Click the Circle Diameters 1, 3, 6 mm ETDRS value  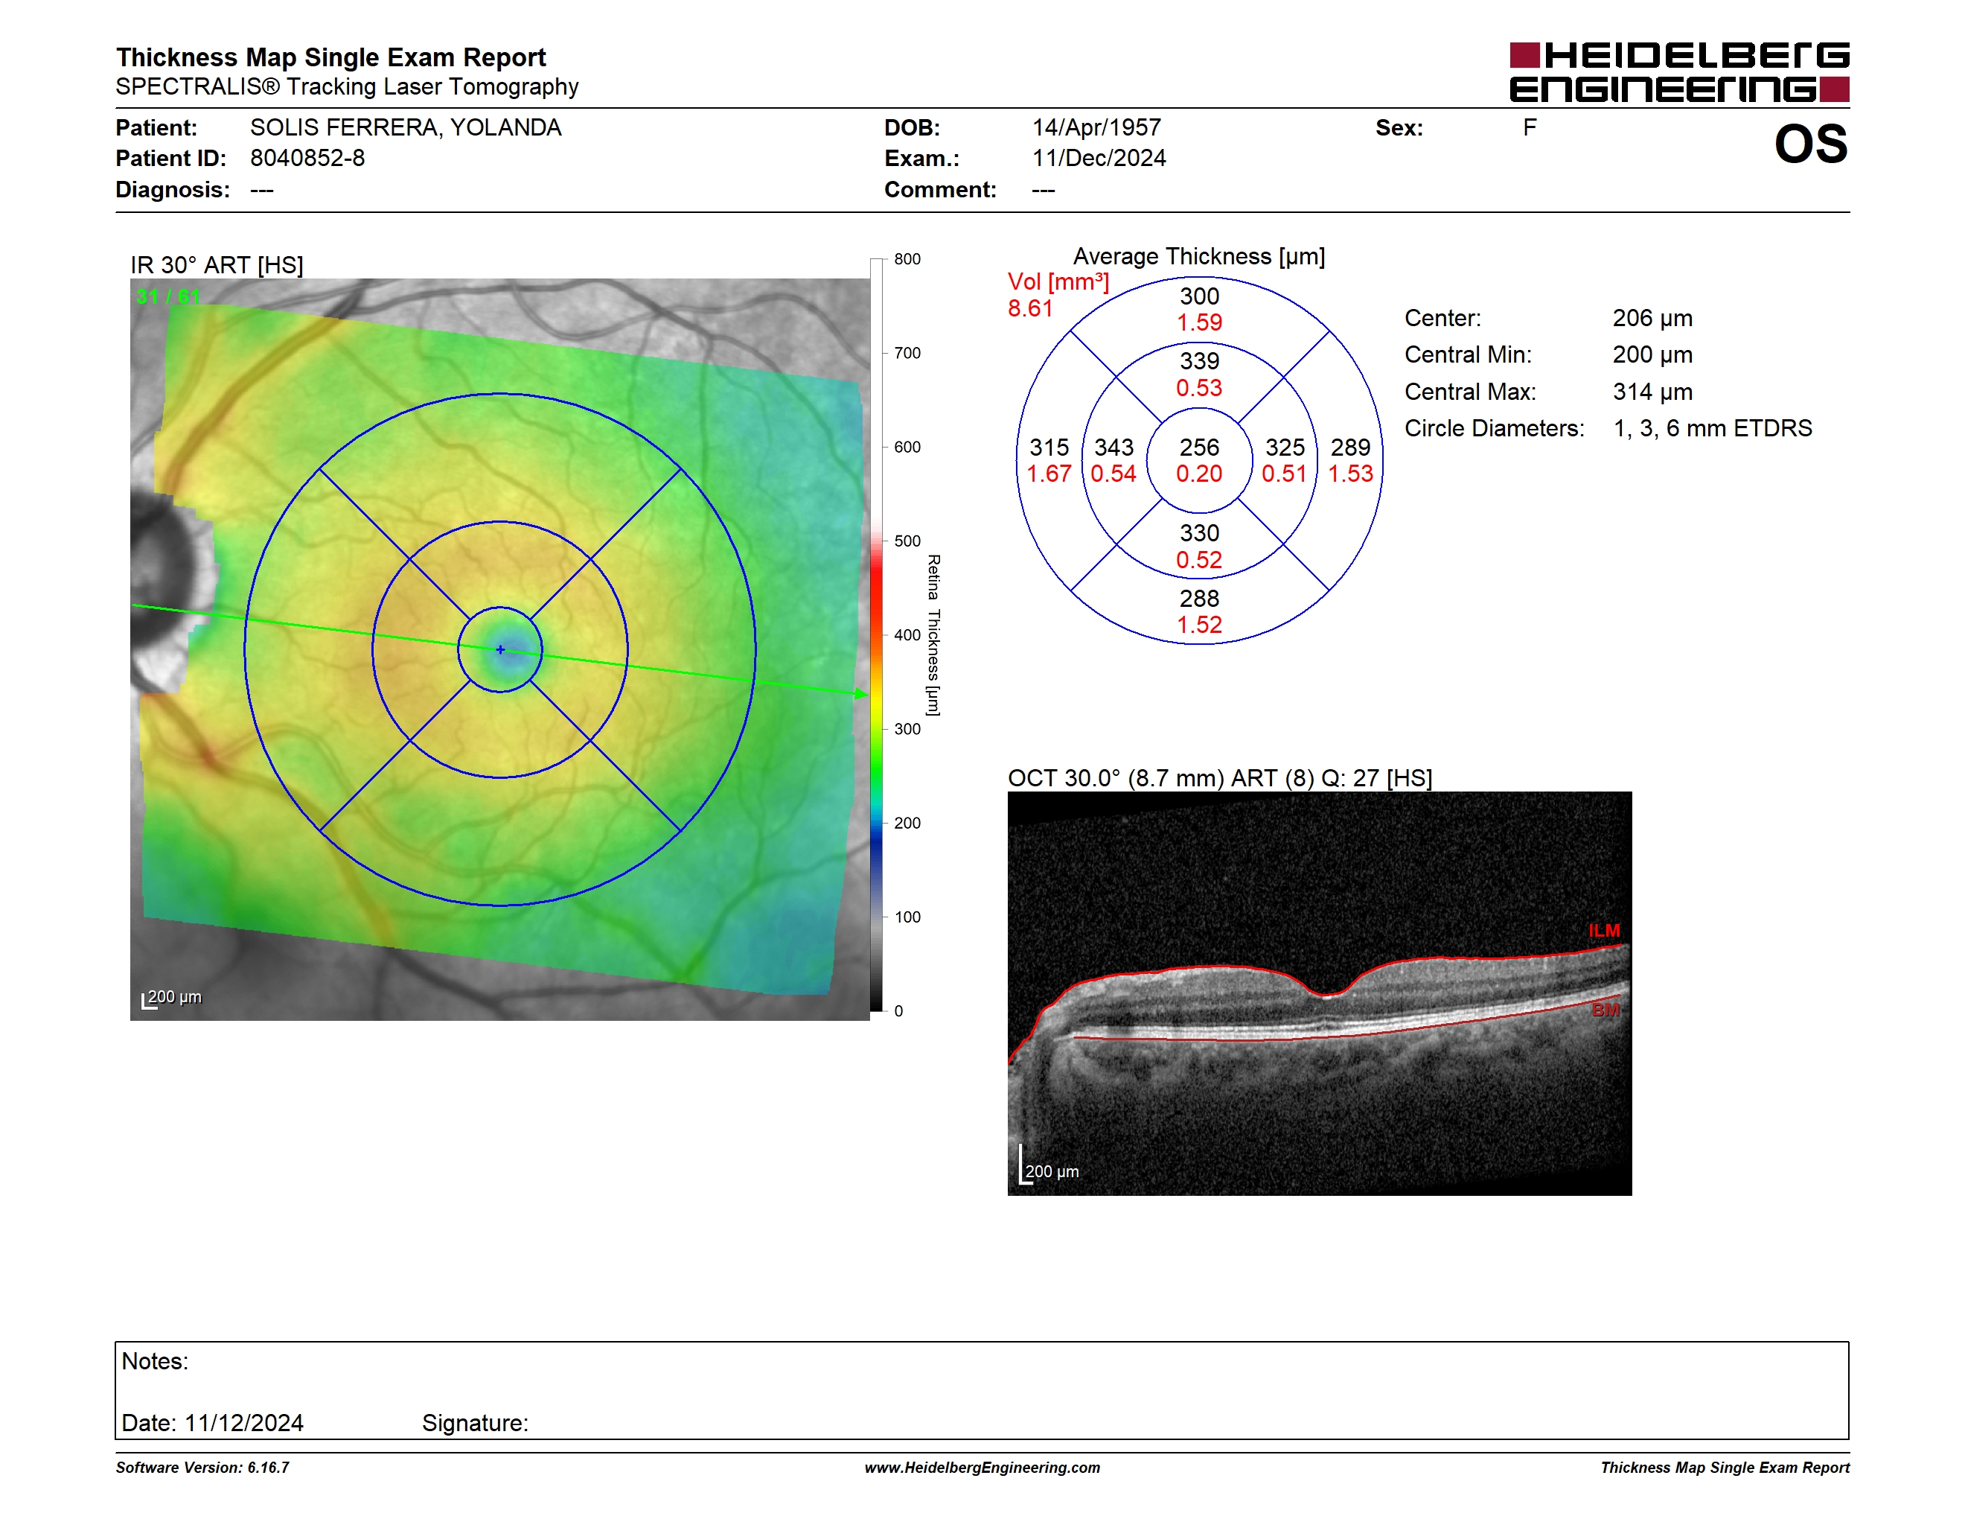(1712, 428)
